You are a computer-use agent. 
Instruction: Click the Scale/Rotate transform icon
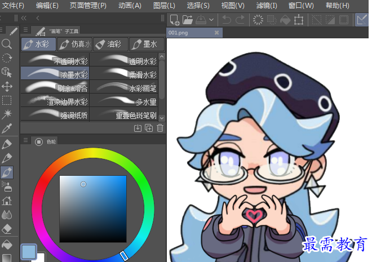[299, 20]
